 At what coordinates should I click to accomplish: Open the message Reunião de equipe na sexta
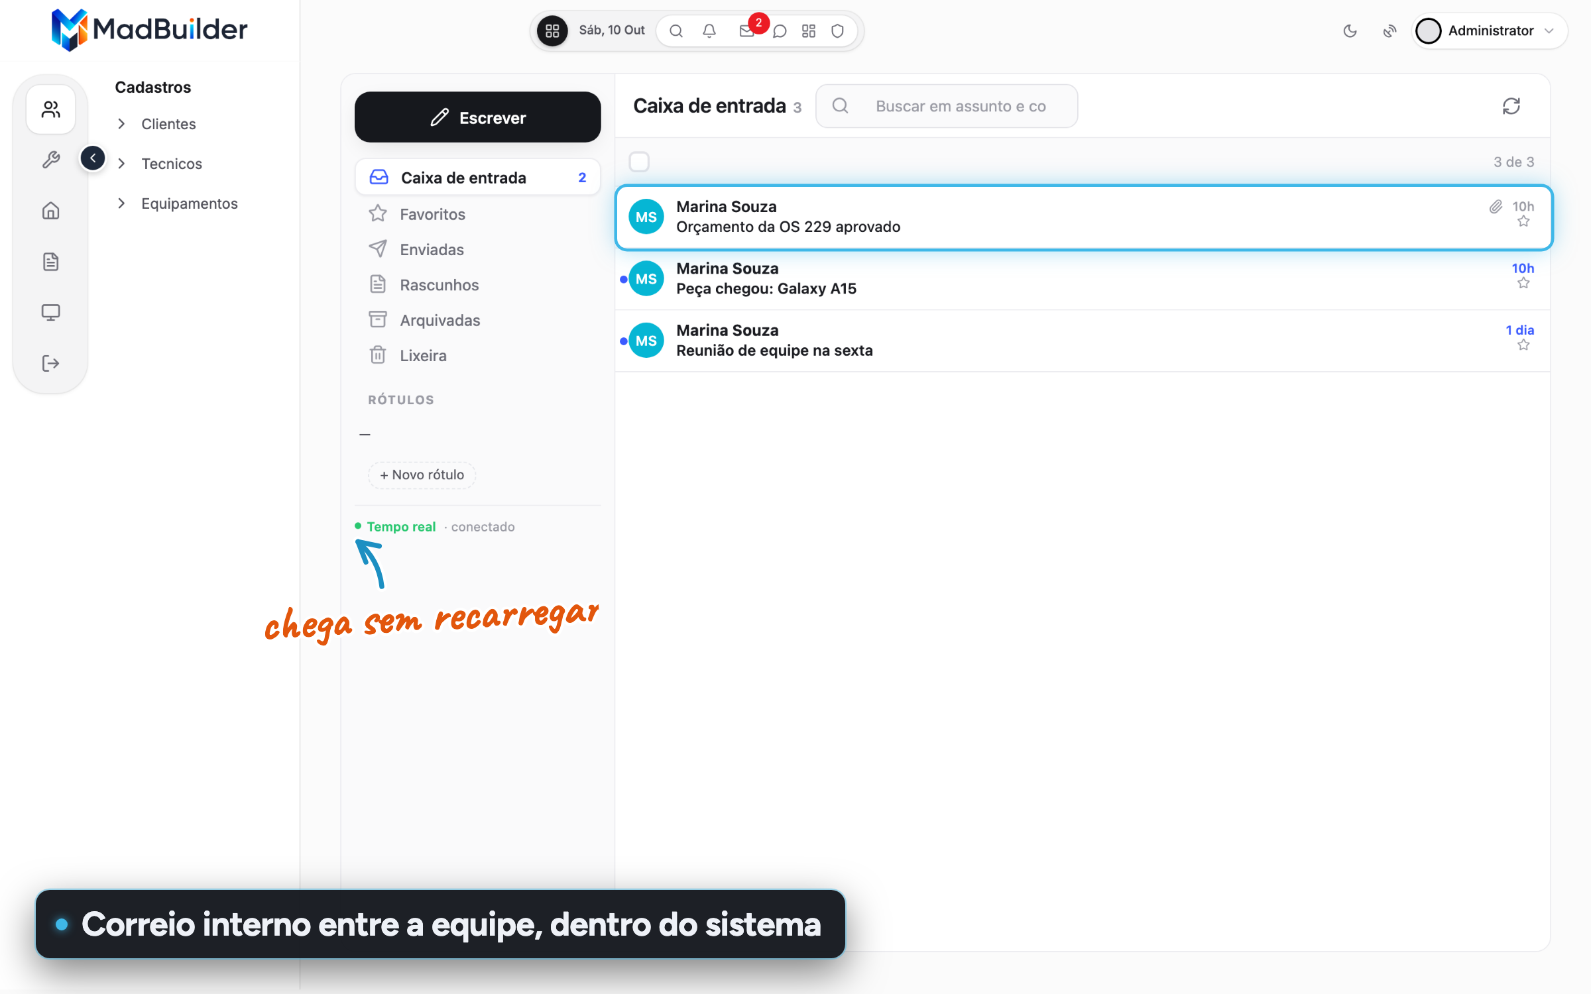coord(1083,341)
